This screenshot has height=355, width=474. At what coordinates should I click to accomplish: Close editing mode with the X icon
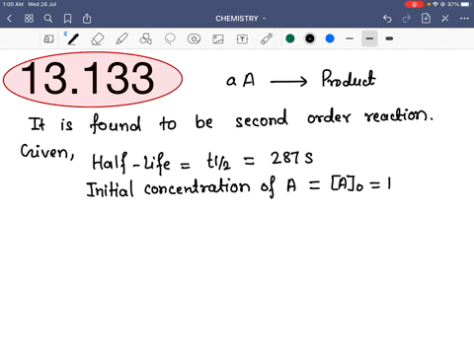point(445,19)
